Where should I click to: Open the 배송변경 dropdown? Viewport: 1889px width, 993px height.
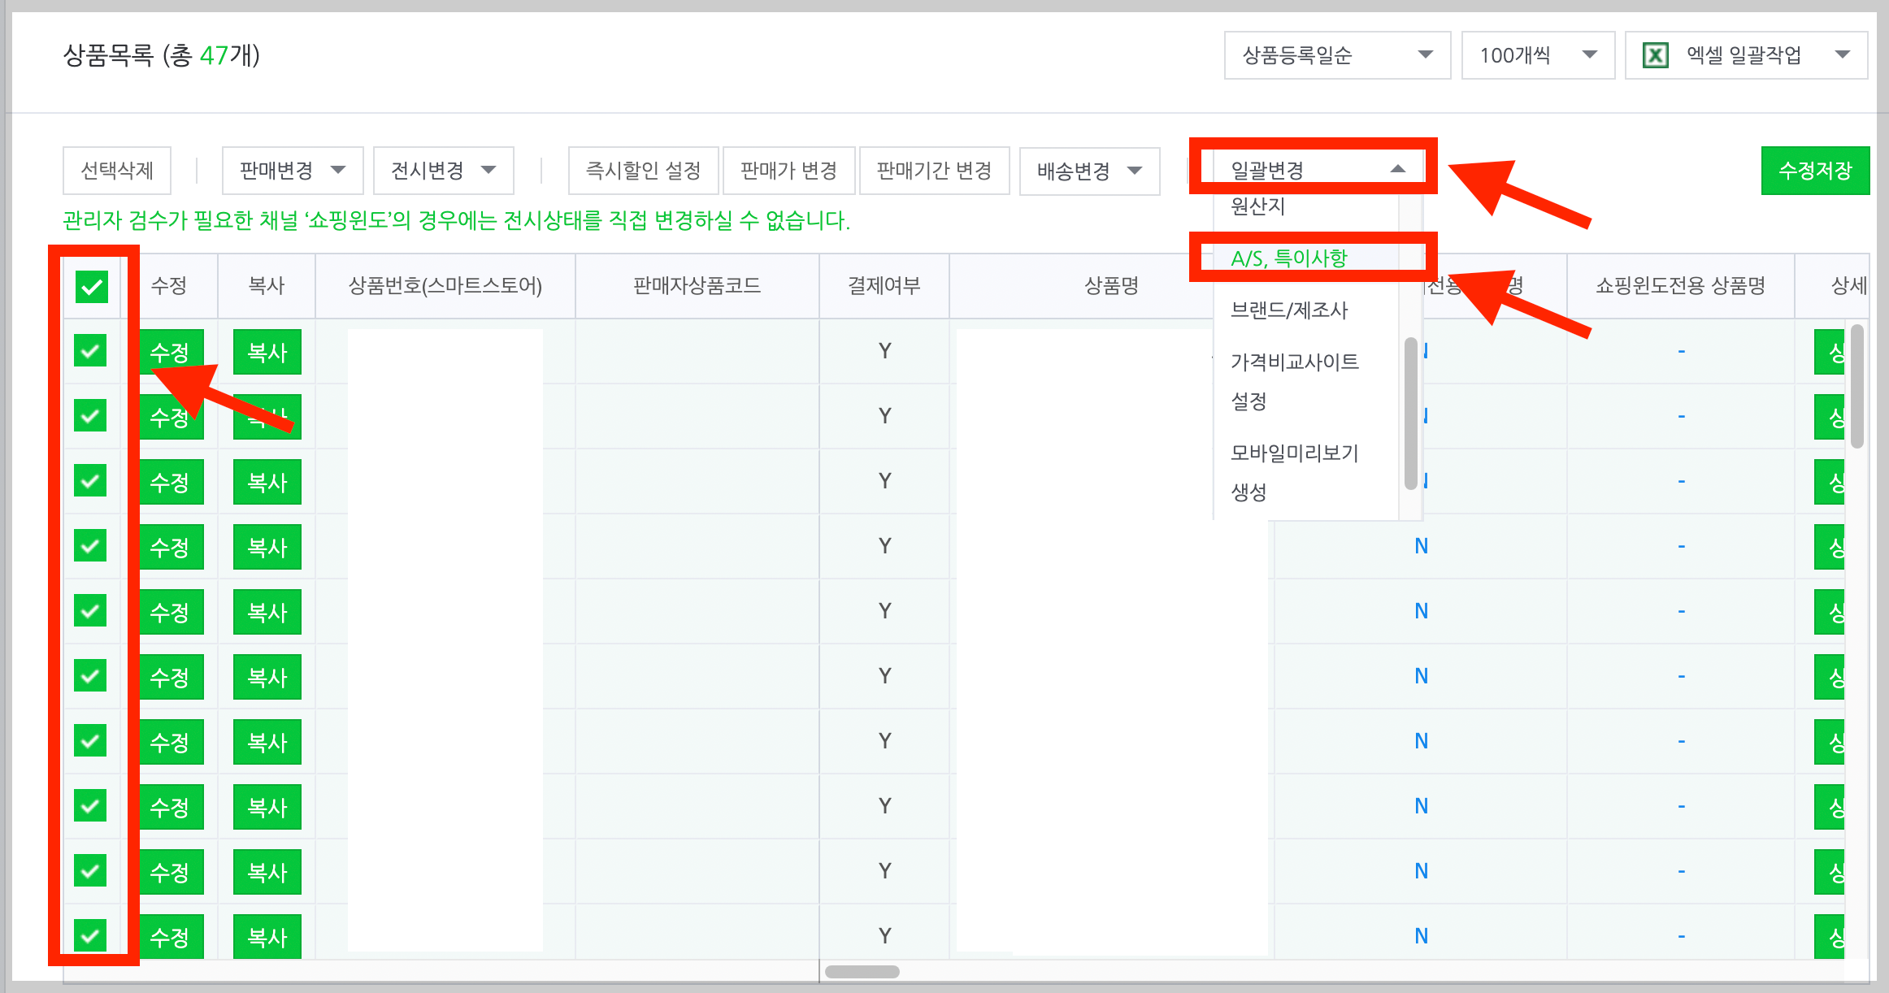[1089, 171]
